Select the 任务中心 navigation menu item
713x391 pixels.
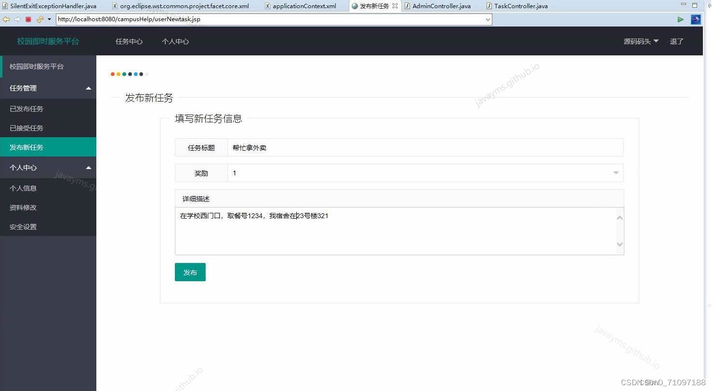pos(129,41)
